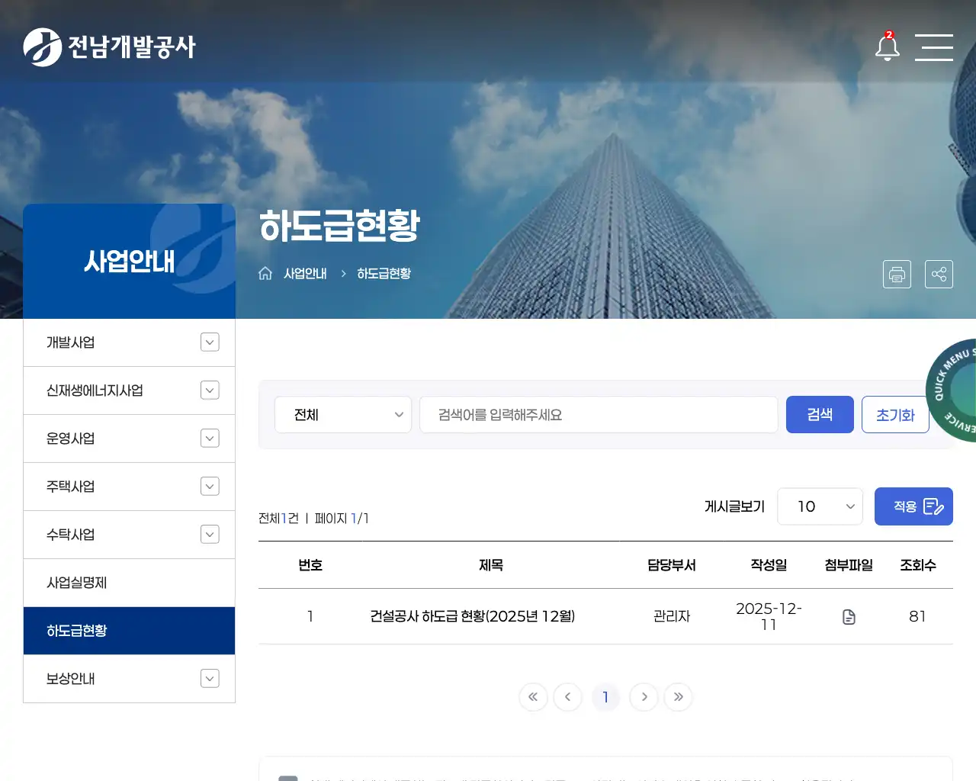Screen dimensions: 976x781
Task: Open the 전체 search category dropdown
Action: click(x=343, y=414)
